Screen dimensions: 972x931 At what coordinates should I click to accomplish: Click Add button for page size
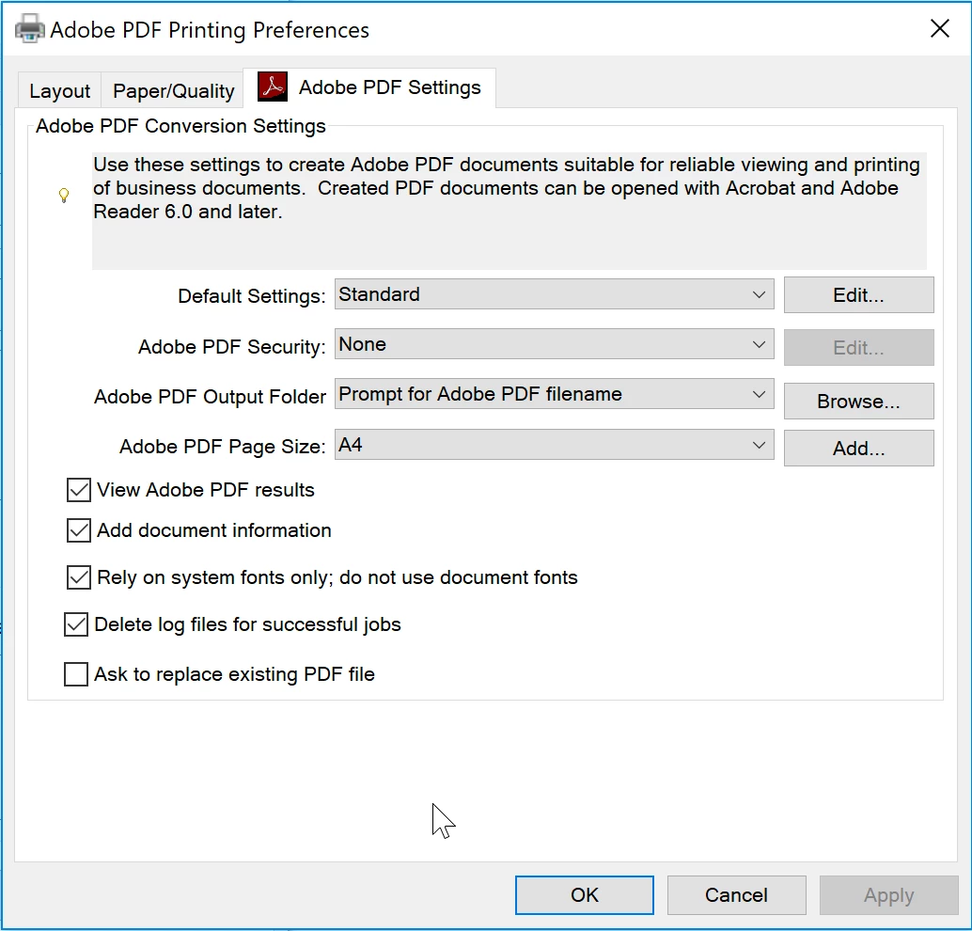pyautogui.click(x=858, y=449)
